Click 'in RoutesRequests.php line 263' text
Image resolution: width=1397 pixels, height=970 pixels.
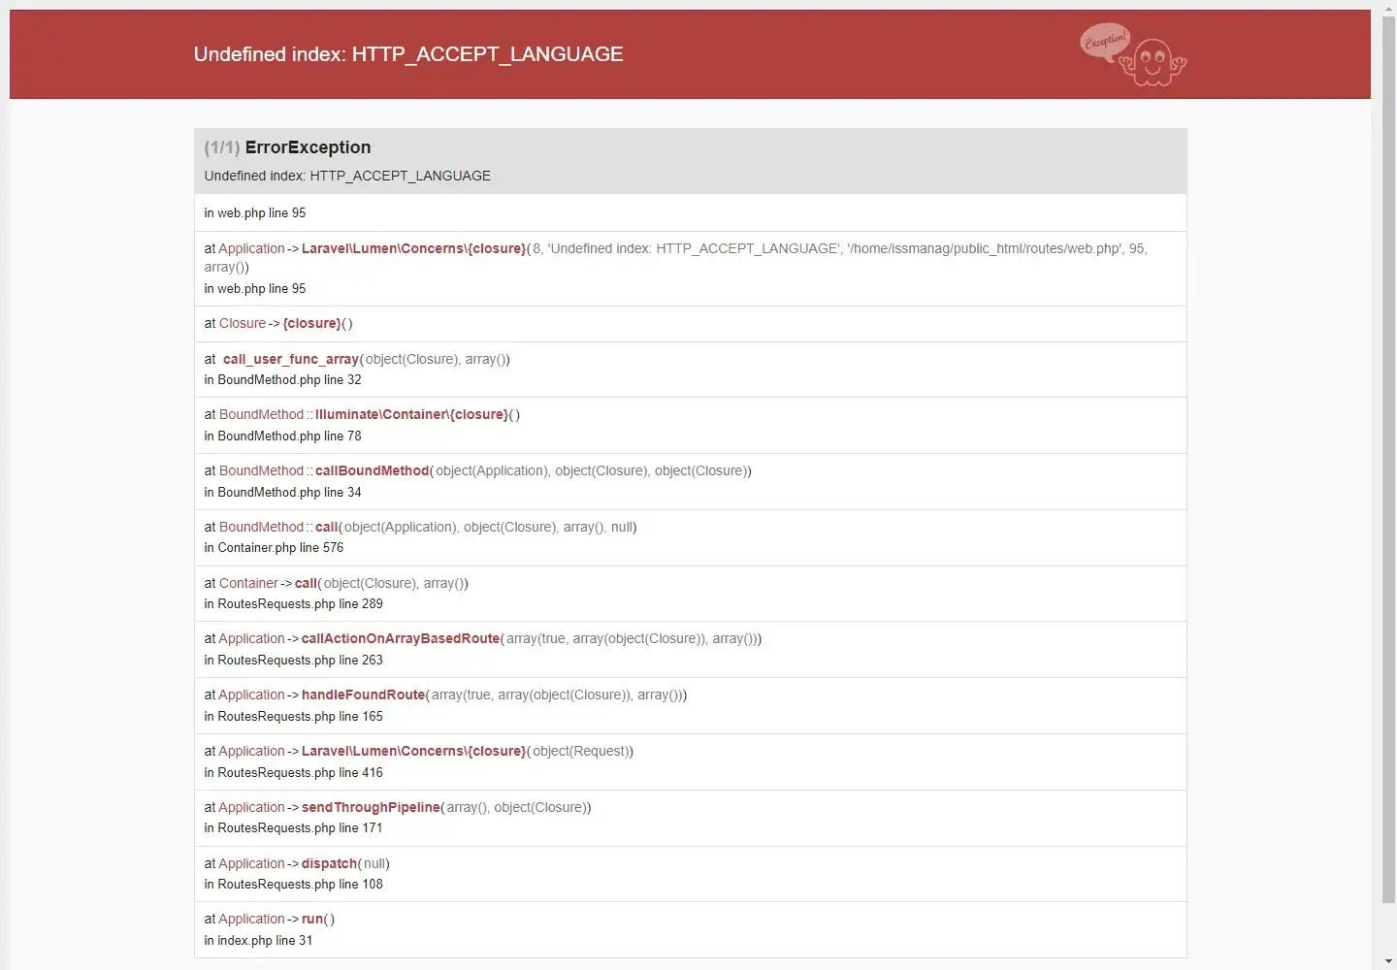point(293,661)
